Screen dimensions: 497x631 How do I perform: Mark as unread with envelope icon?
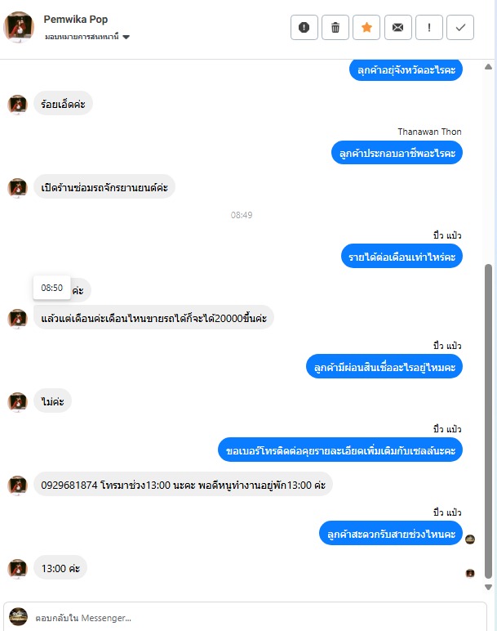click(397, 27)
